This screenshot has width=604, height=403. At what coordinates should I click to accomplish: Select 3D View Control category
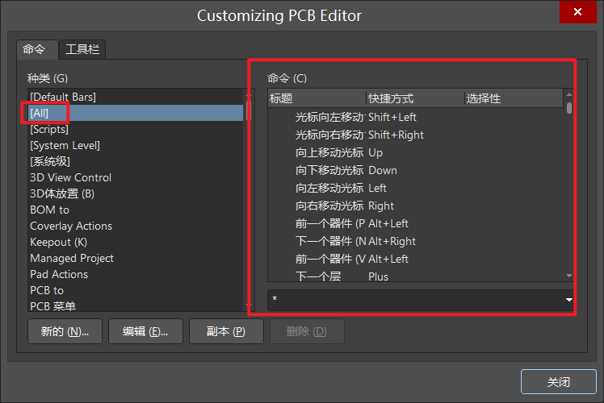71,177
